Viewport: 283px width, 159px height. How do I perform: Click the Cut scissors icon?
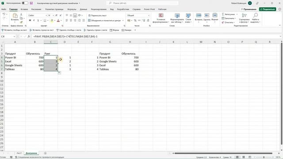[x=21, y=14]
